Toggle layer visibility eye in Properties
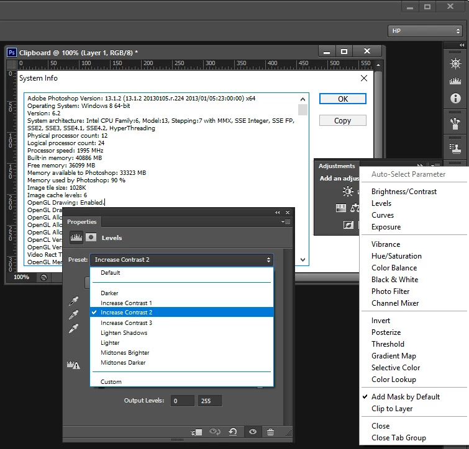 point(253,432)
